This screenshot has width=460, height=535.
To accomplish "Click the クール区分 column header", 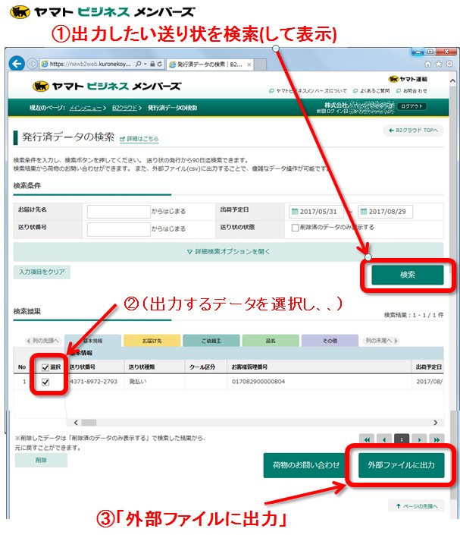I will pyautogui.click(x=202, y=367).
